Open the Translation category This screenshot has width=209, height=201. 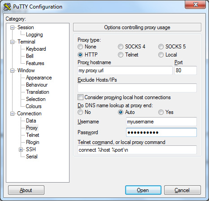click(37, 92)
